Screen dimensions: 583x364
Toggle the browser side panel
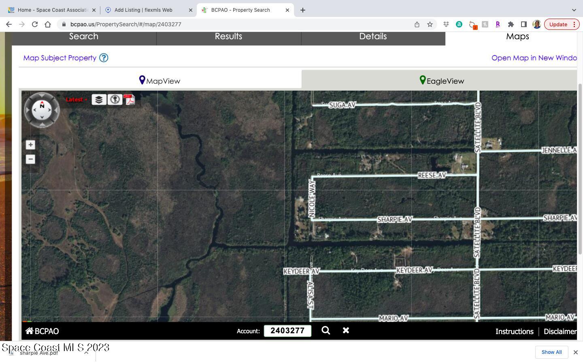pyautogui.click(x=523, y=24)
